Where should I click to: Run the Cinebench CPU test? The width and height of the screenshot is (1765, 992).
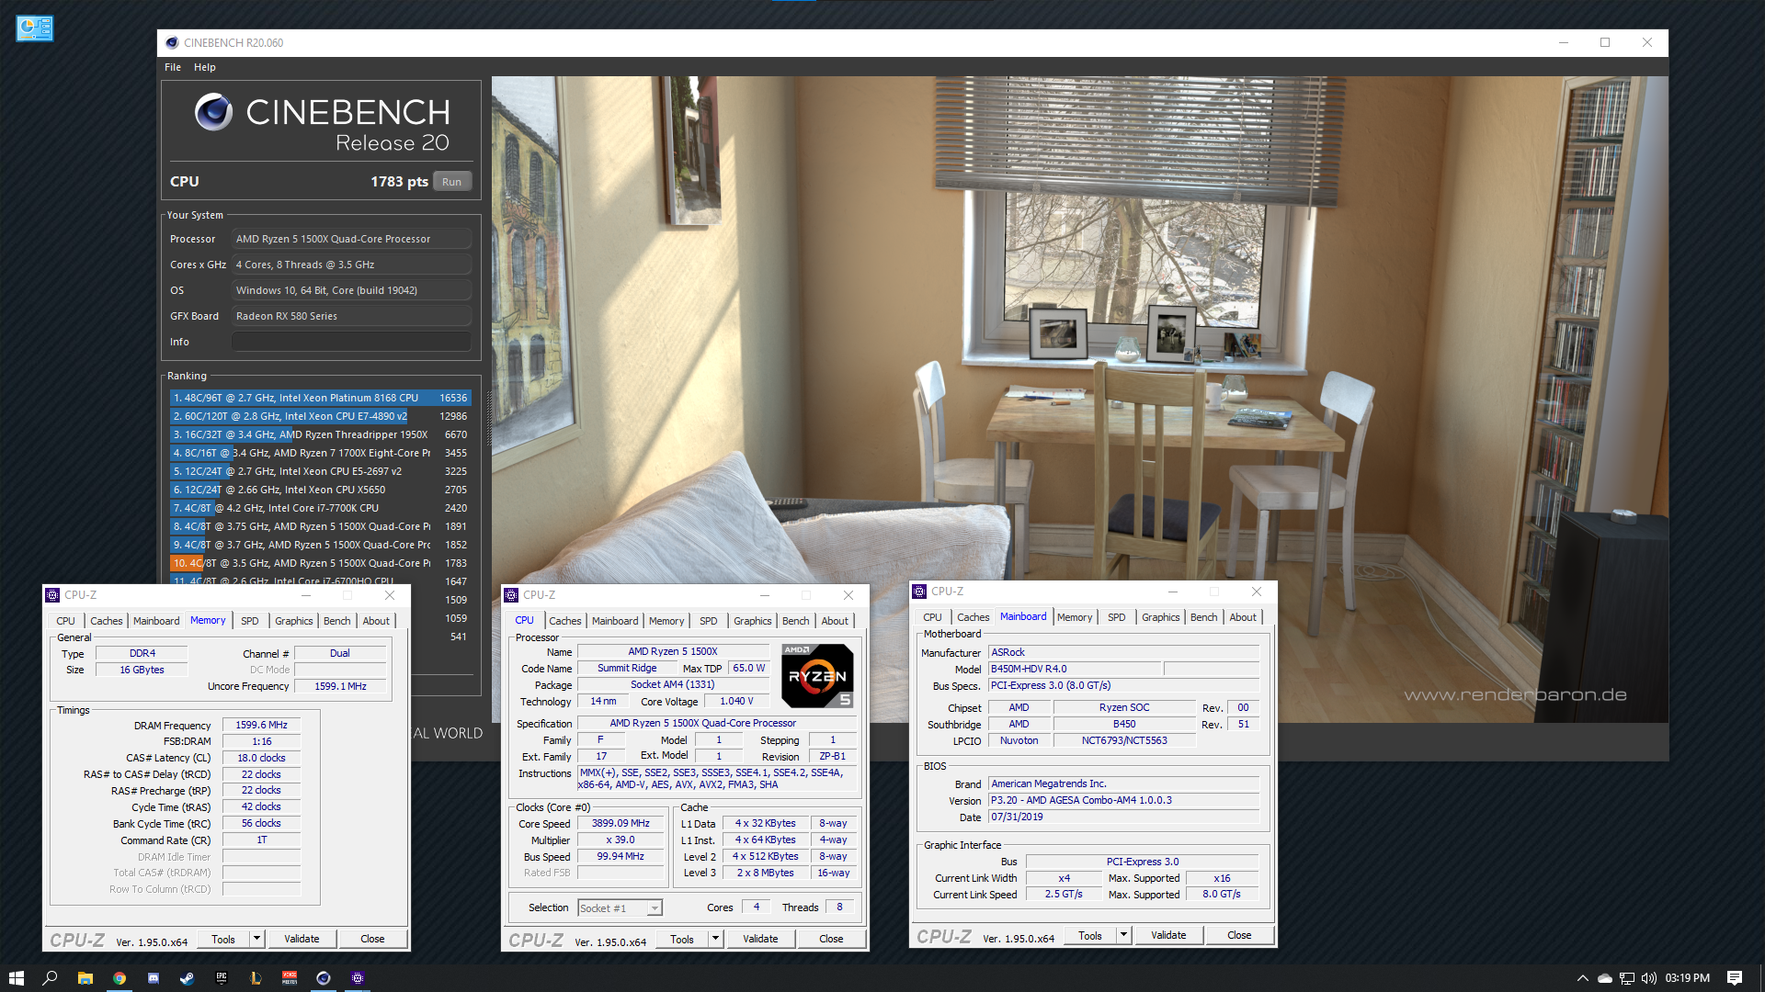(x=452, y=182)
